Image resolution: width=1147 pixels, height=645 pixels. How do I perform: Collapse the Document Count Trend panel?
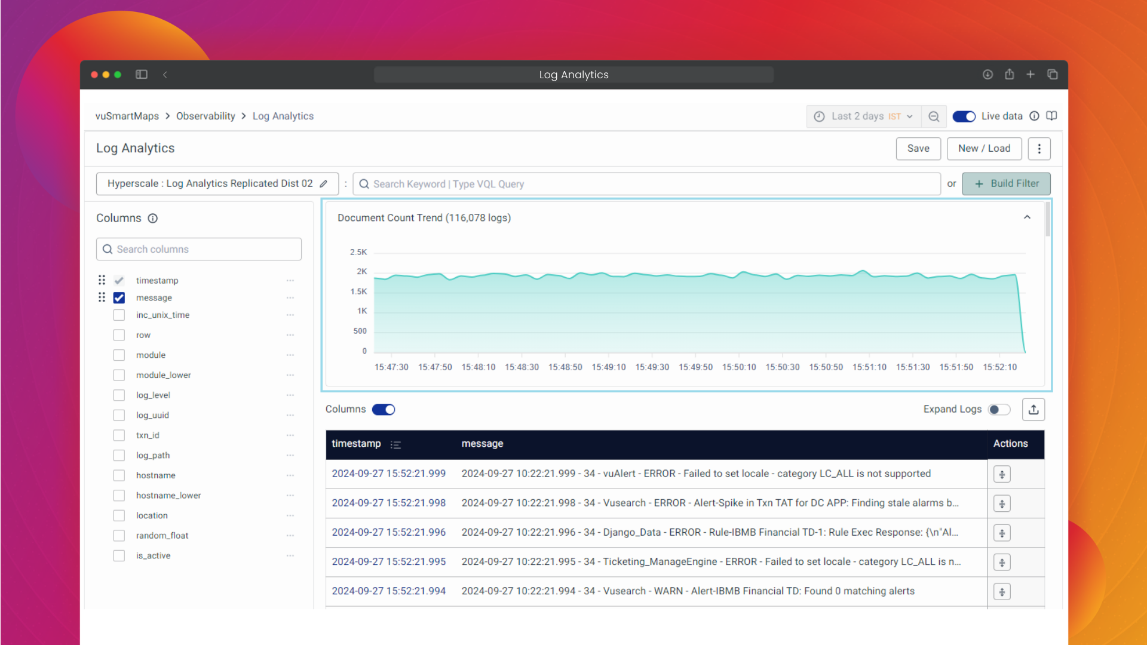point(1027,217)
